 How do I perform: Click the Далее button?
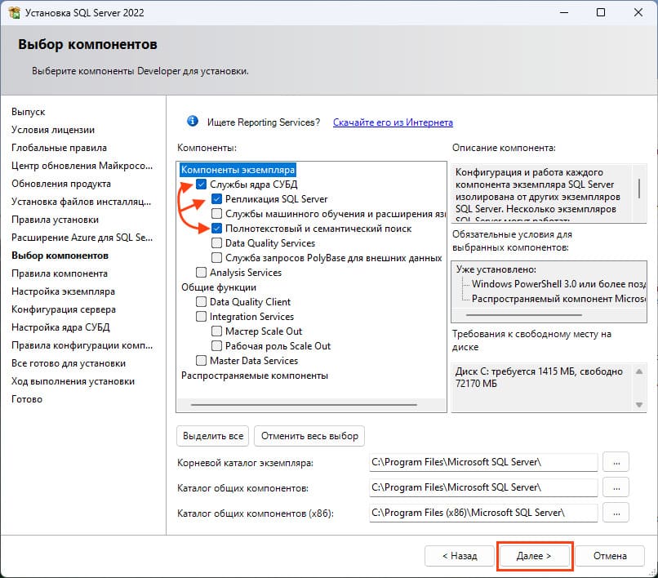[534, 556]
